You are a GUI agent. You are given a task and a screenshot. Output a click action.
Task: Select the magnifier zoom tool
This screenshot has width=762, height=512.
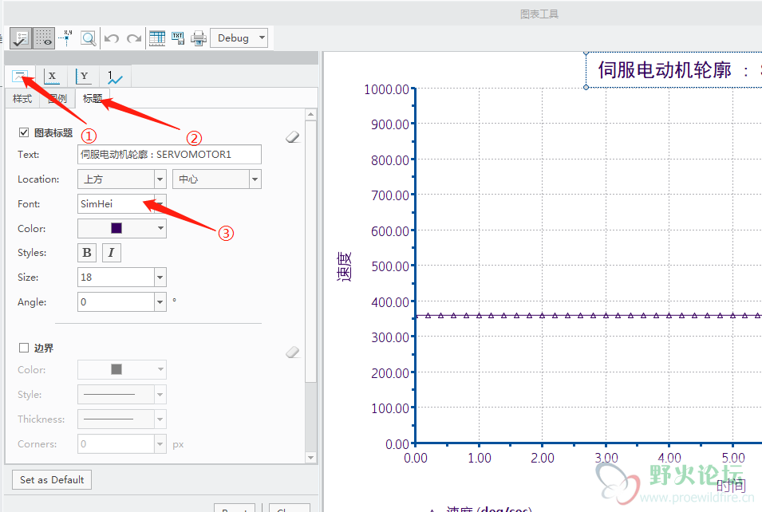[x=88, y=38]
